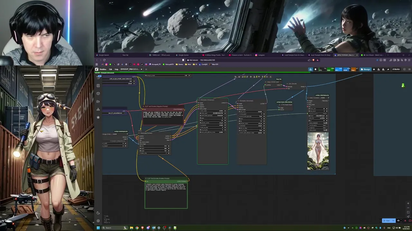This screenshot has width=412, height=231.
Task: Open the Edit menu
Action: 110,69
